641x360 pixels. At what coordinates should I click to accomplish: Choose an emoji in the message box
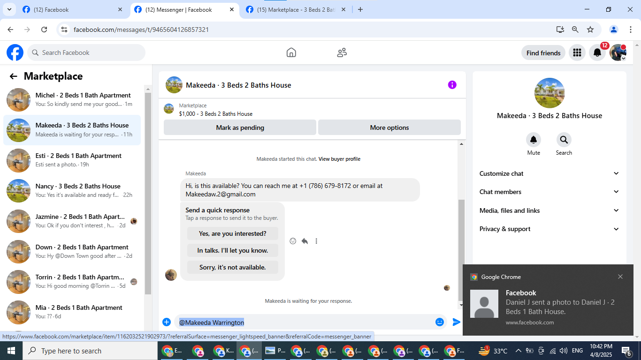(x=440, y=322)
